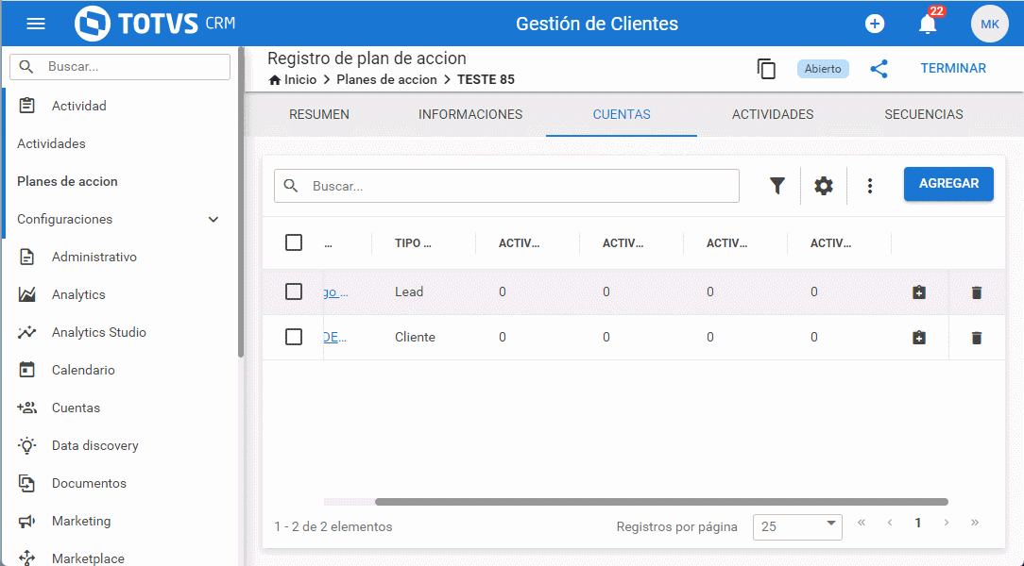Sort by the TIPO column header
The image size is (1024, 566).
pos(413,243)
